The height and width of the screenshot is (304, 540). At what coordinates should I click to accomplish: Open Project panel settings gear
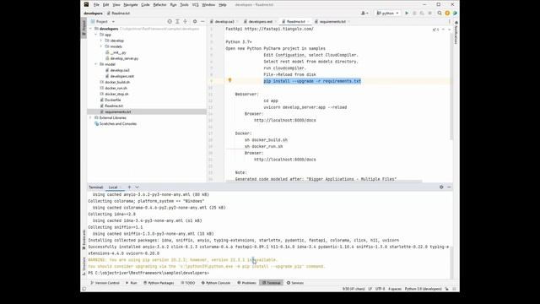pyautogui.click(x=195, y=21)
